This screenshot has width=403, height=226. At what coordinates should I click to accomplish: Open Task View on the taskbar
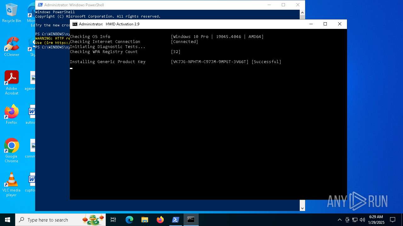pos(113,220)
